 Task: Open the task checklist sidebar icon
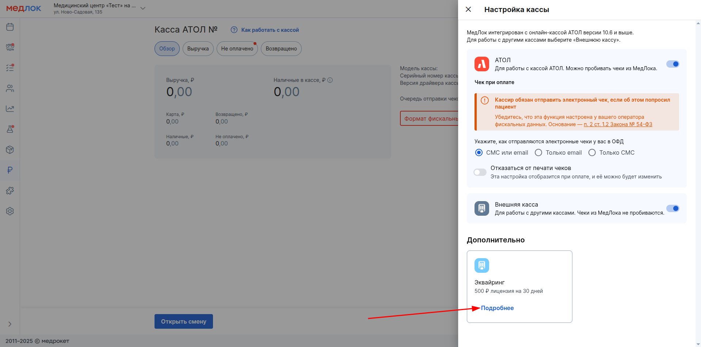[10, 68]
